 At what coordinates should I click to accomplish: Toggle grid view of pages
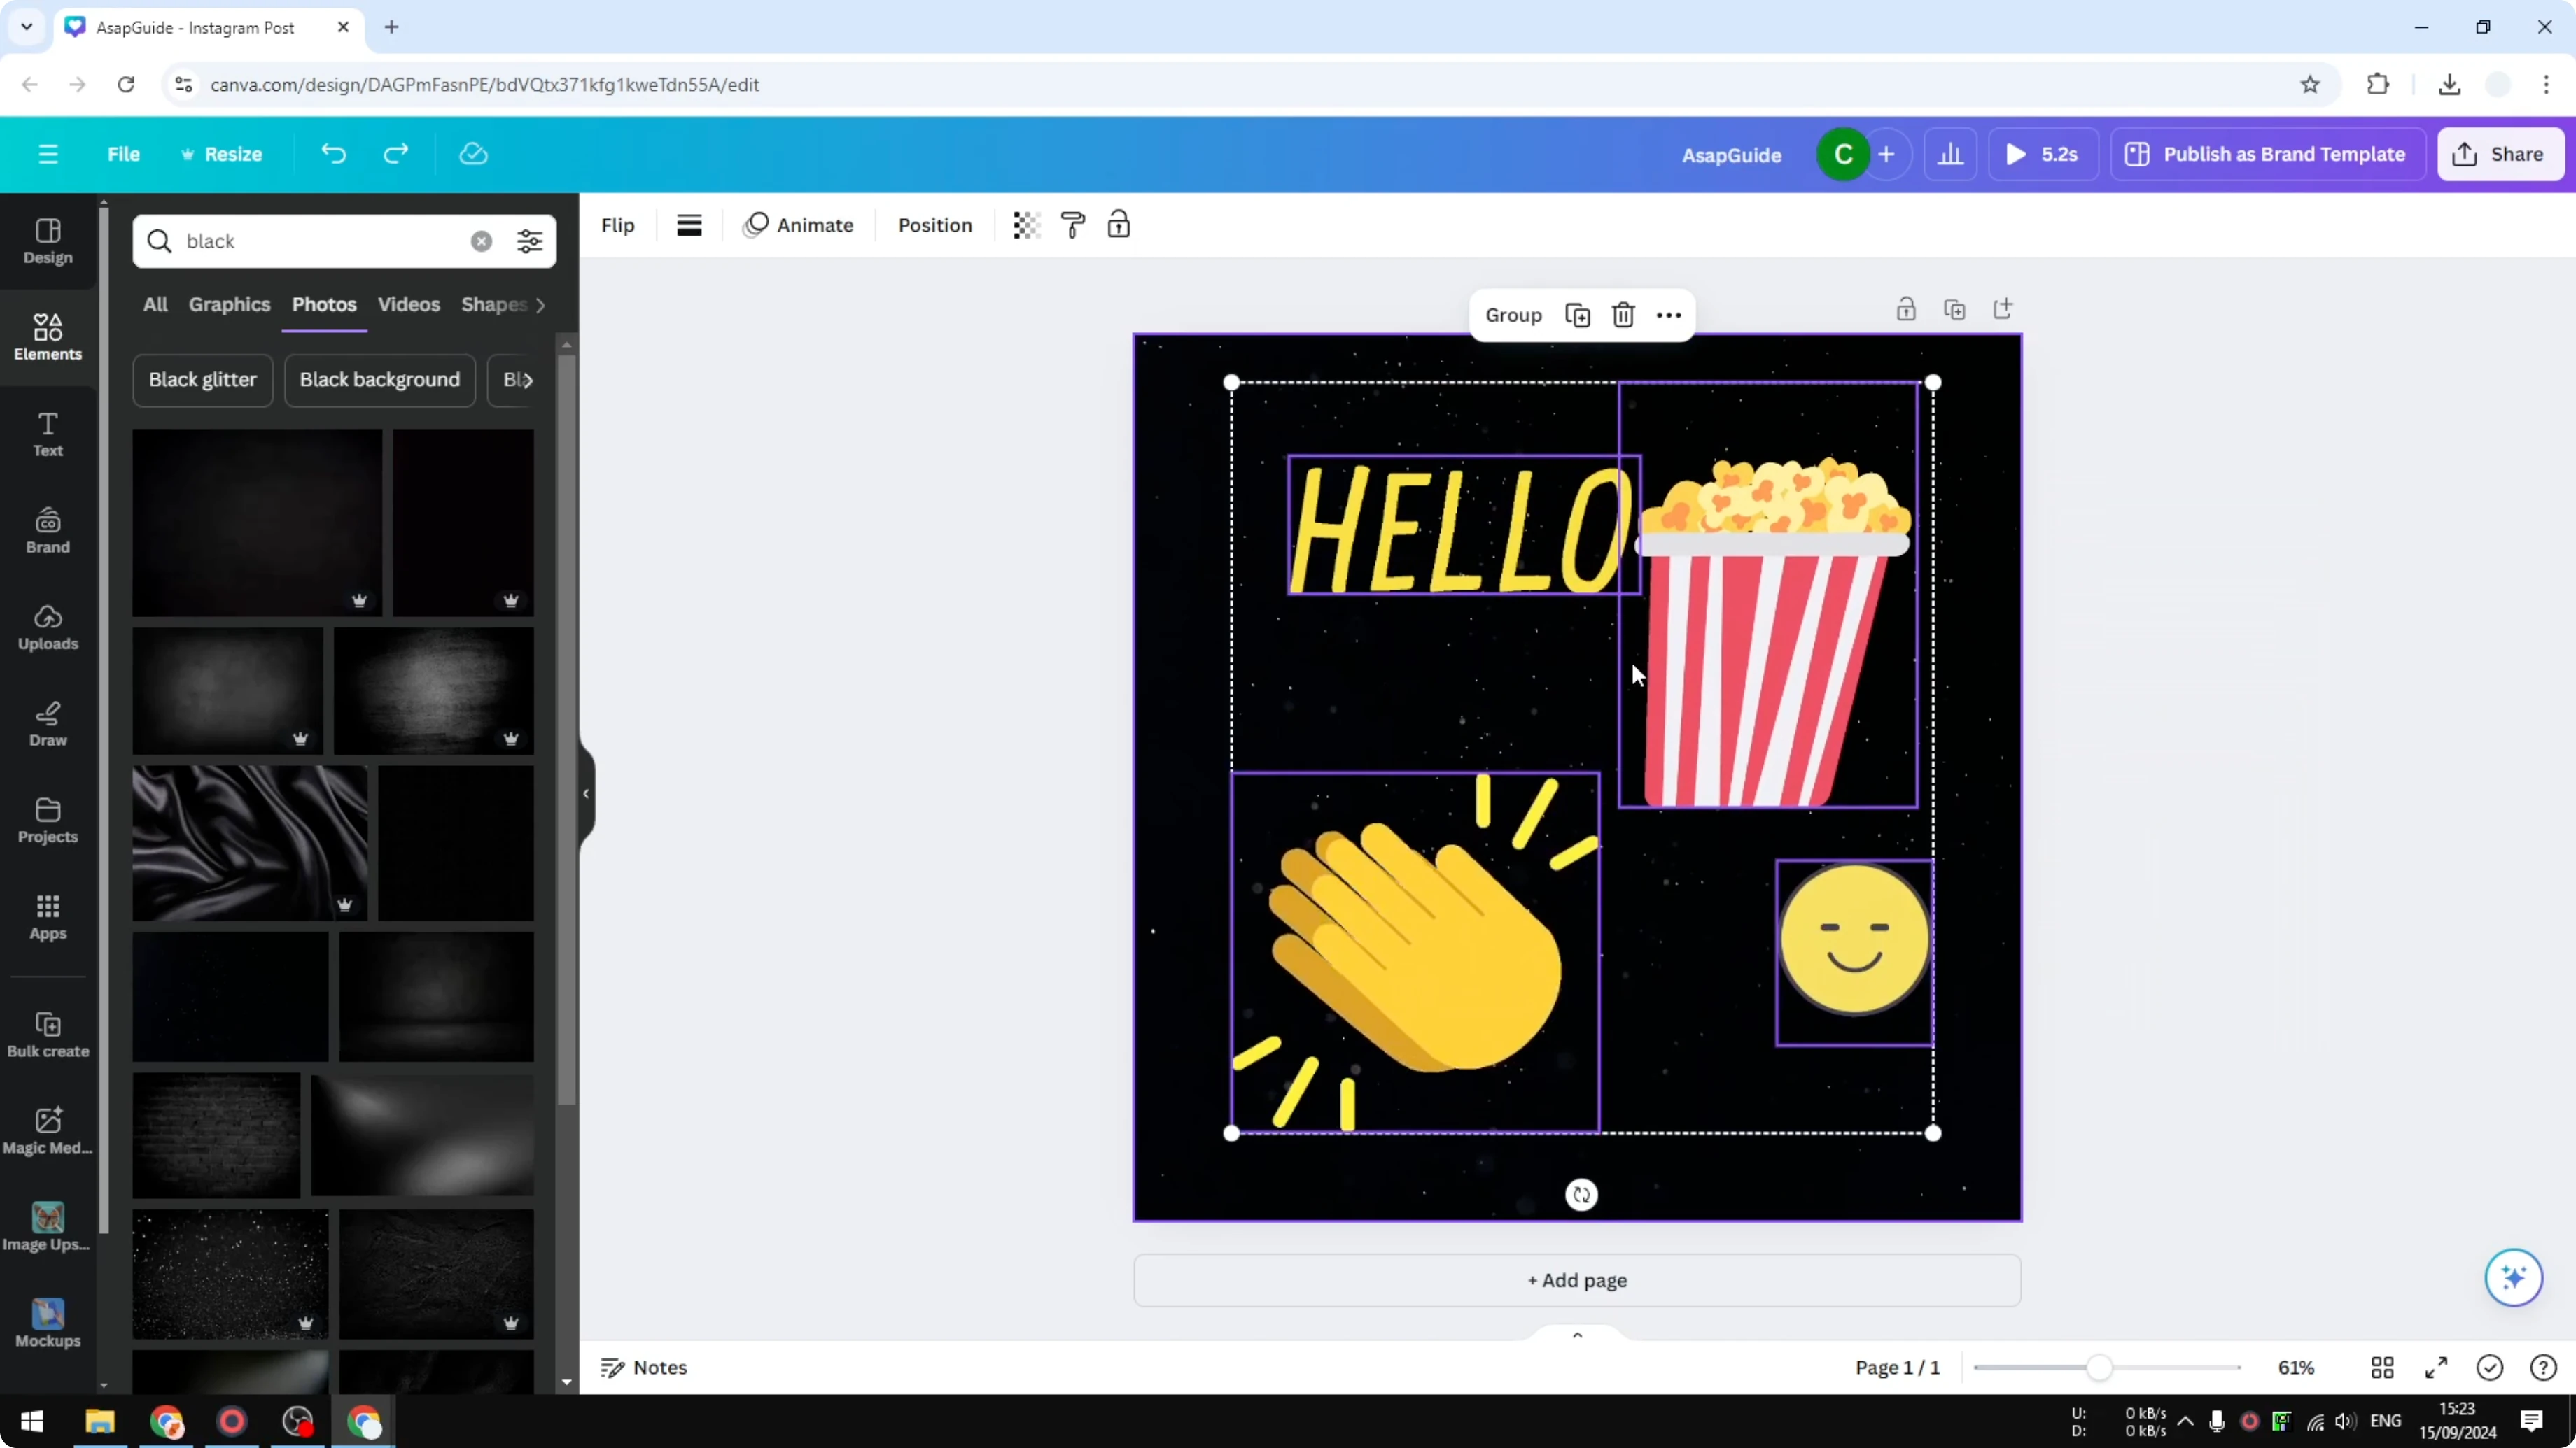point(2382,1367)
